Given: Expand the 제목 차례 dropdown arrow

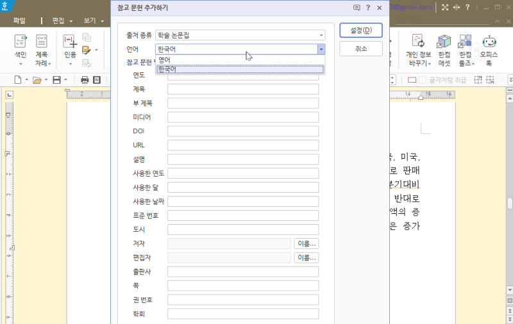Looking at the screenshot, I should [x=50, y=64].
